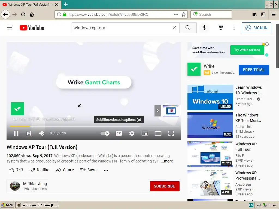Seek on the video progress bar

pos(94,126)
